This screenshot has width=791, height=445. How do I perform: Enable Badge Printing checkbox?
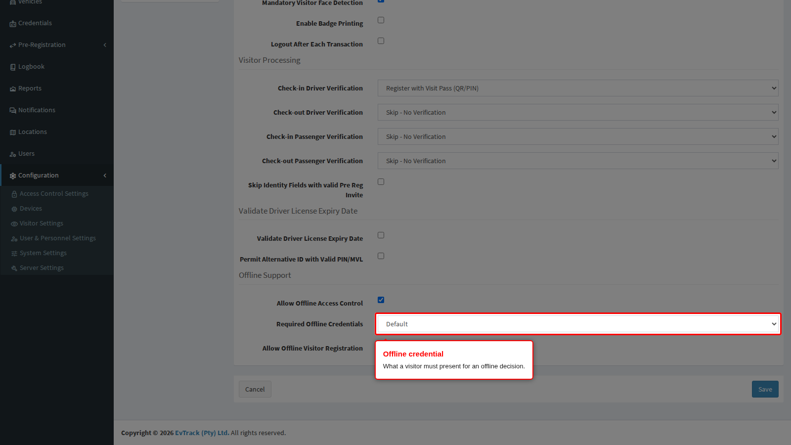click(x=381, y=20)
